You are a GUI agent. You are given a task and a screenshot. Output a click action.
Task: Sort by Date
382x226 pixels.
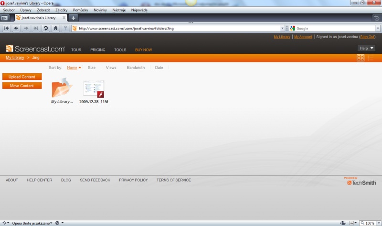159,68
